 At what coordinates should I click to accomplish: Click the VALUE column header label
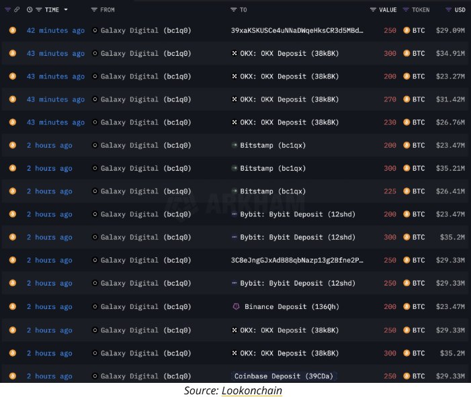[x=388, y=10]
